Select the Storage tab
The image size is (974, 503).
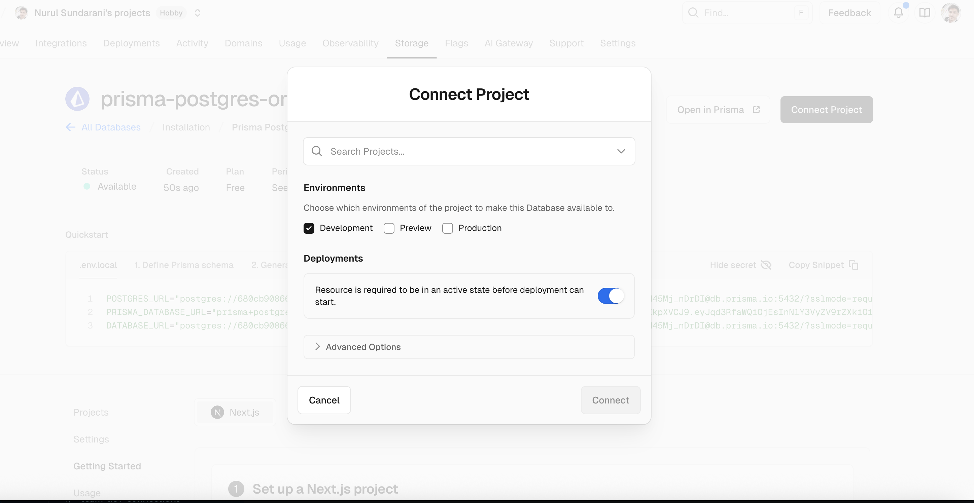412,43
